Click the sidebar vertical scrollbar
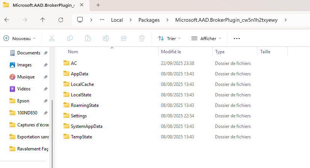Viewport: 310px width, 168px height. pyautogui.click(x=52, y=134)
